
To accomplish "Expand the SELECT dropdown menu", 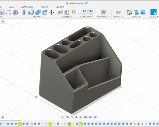I will point(153,17).
